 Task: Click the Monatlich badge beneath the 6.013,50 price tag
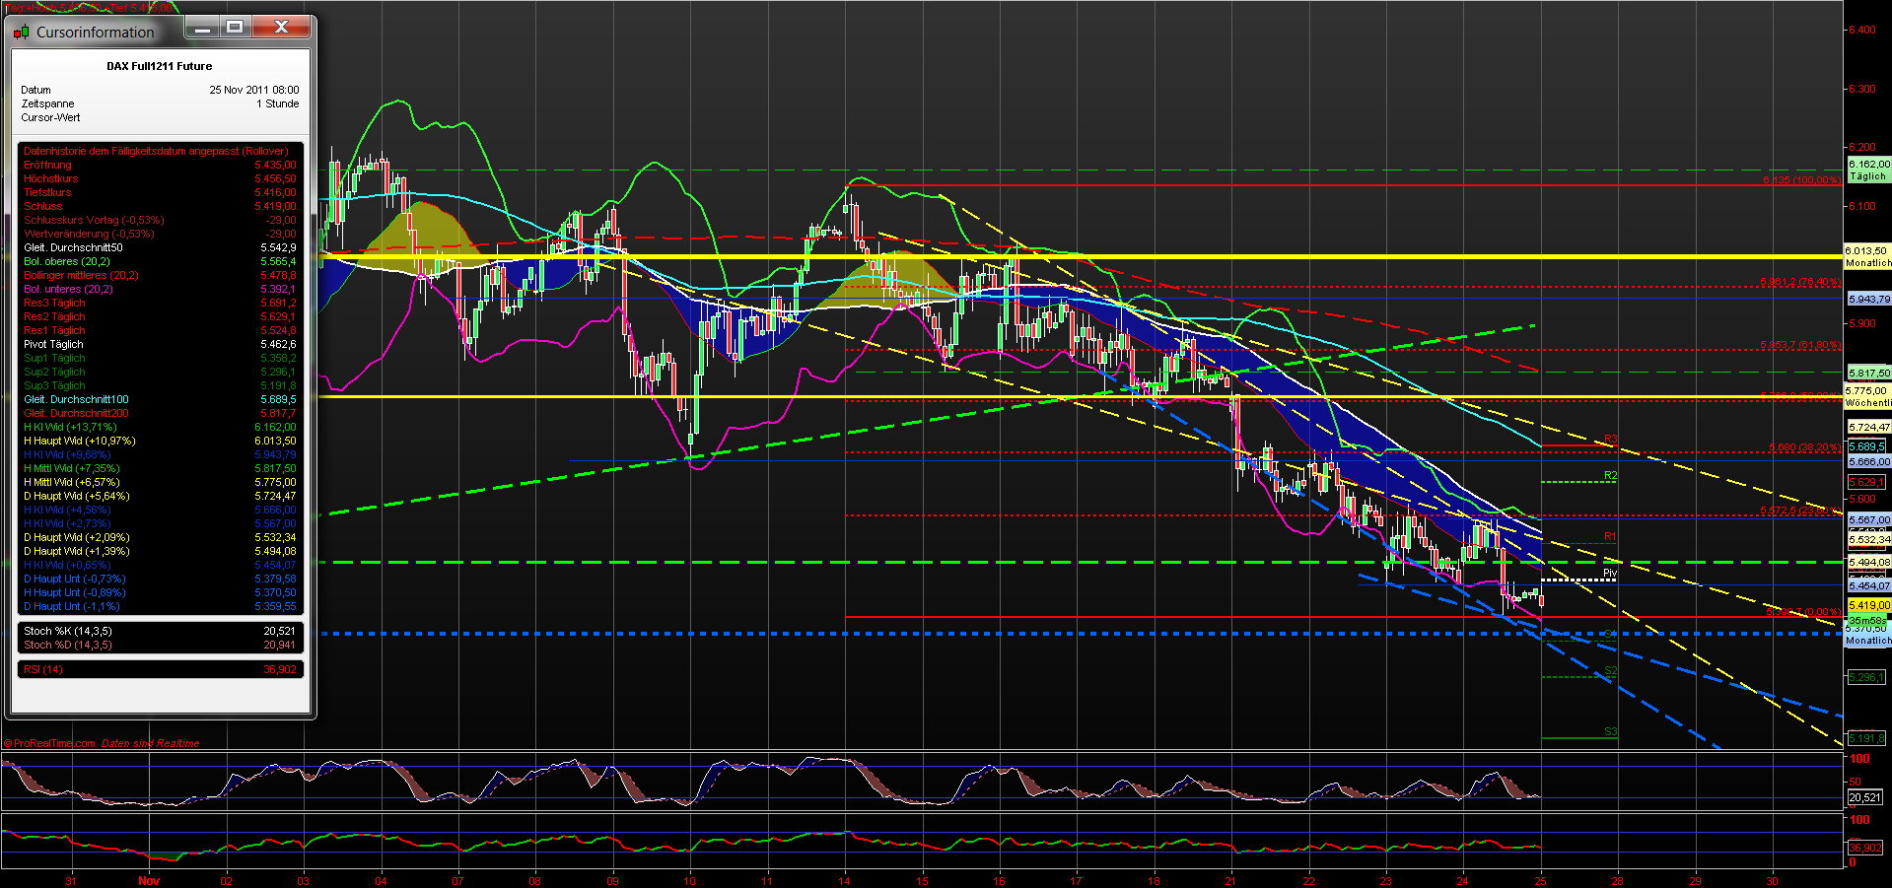click(1868, 263)
